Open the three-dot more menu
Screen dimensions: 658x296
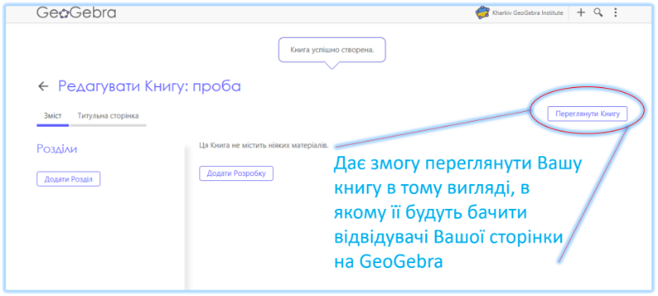(x=615, y=12)
